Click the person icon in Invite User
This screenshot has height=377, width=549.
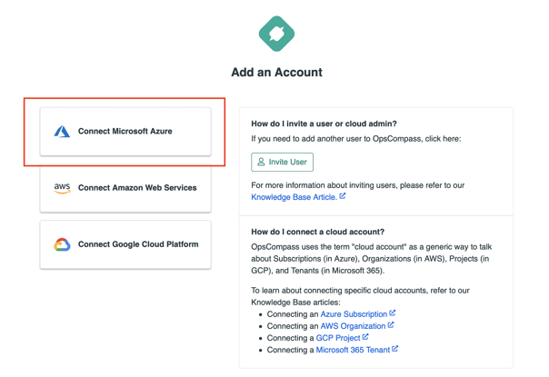[x=261, y=162]
